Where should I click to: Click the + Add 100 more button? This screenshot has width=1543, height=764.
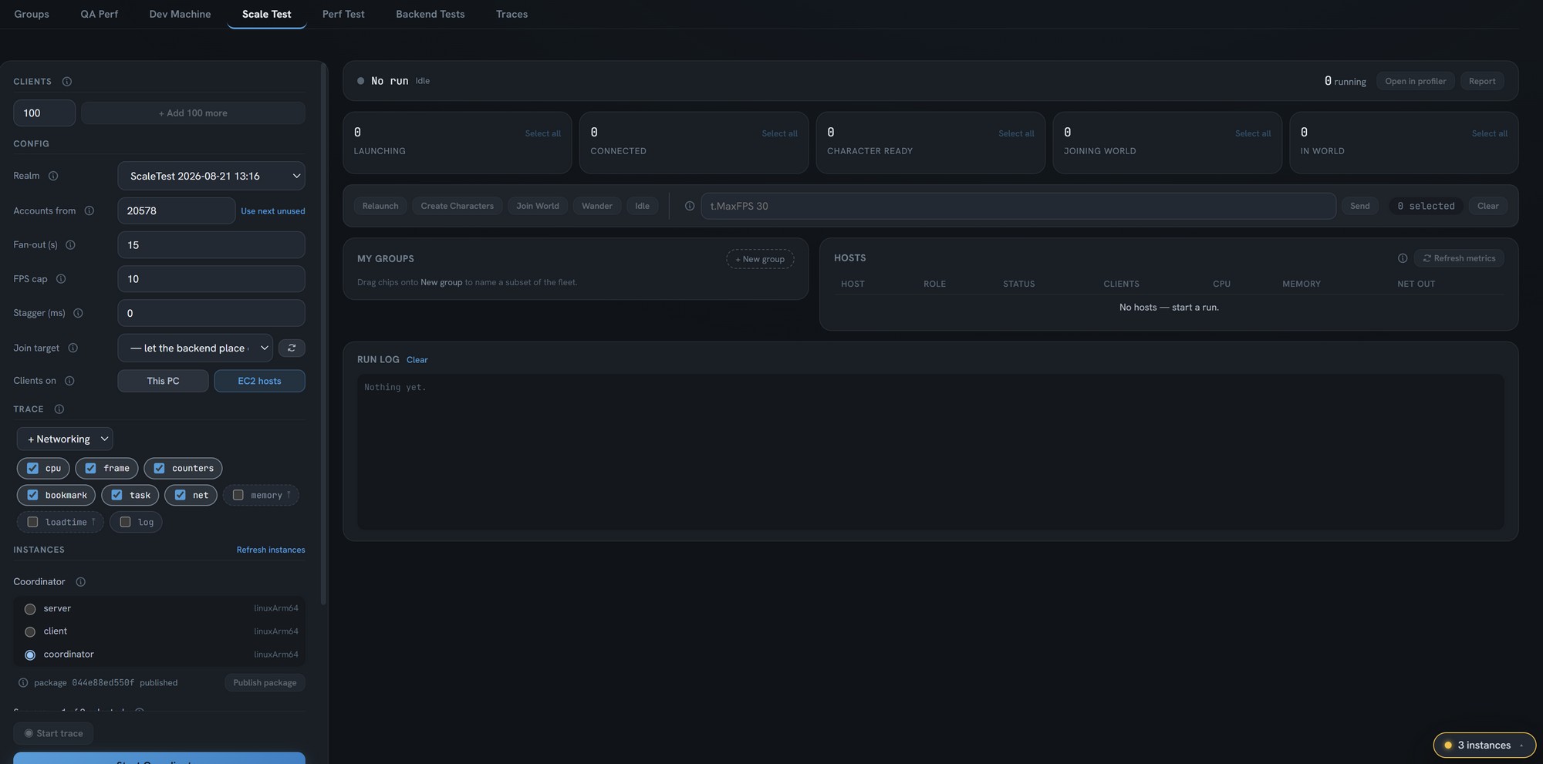point(193,113)
